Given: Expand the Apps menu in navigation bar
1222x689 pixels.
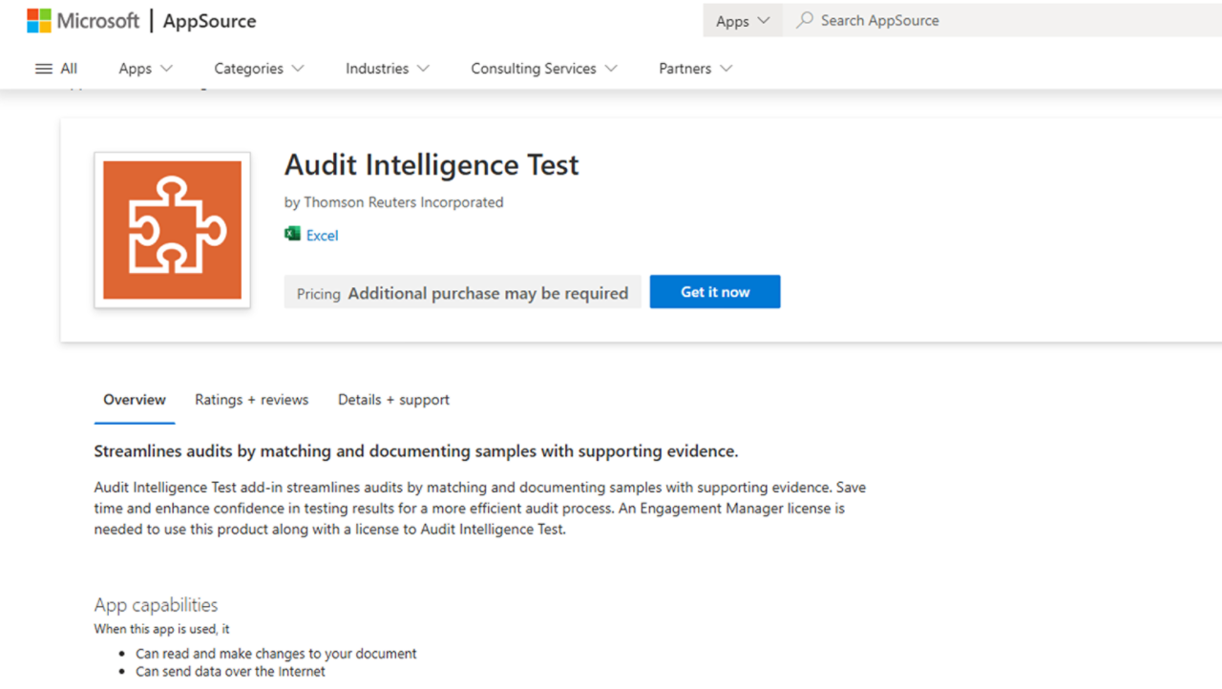Looking at the screenshot, I should pyautogui.click(x=145, y=69).
